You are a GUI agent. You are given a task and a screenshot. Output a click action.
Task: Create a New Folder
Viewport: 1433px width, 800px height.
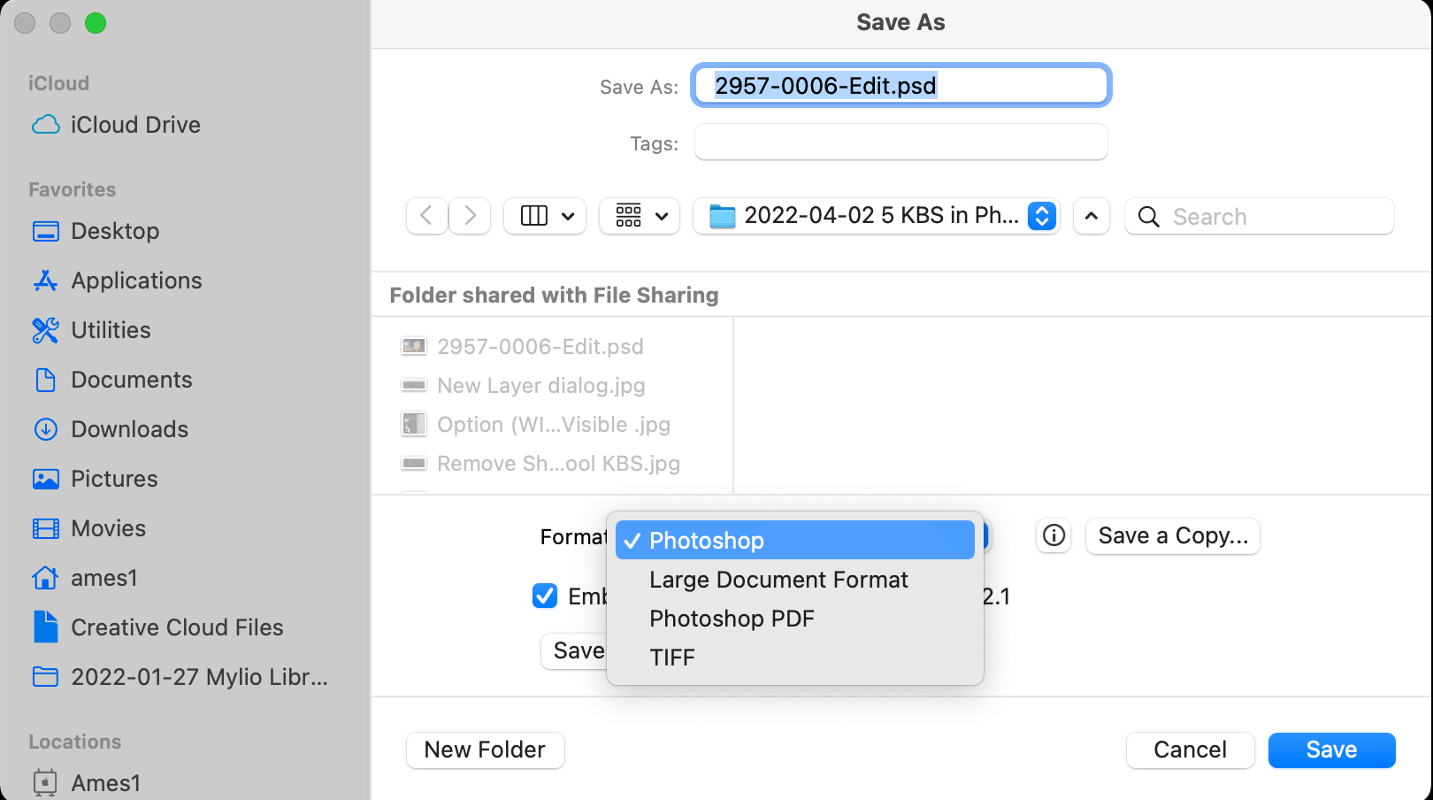coord(485,750)
